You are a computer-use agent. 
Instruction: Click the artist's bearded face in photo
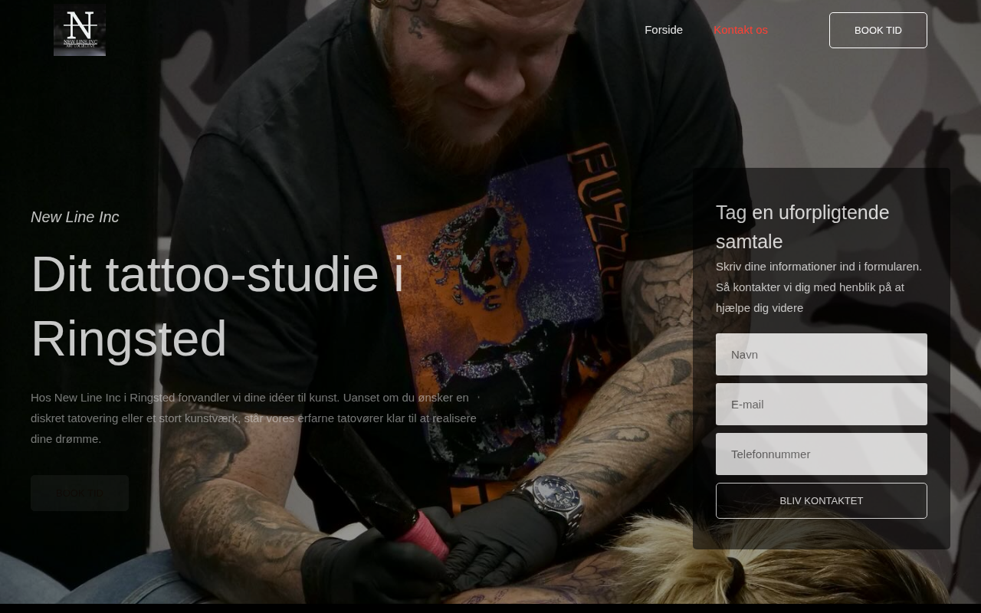pyautogui.click(x=475, y=69)
